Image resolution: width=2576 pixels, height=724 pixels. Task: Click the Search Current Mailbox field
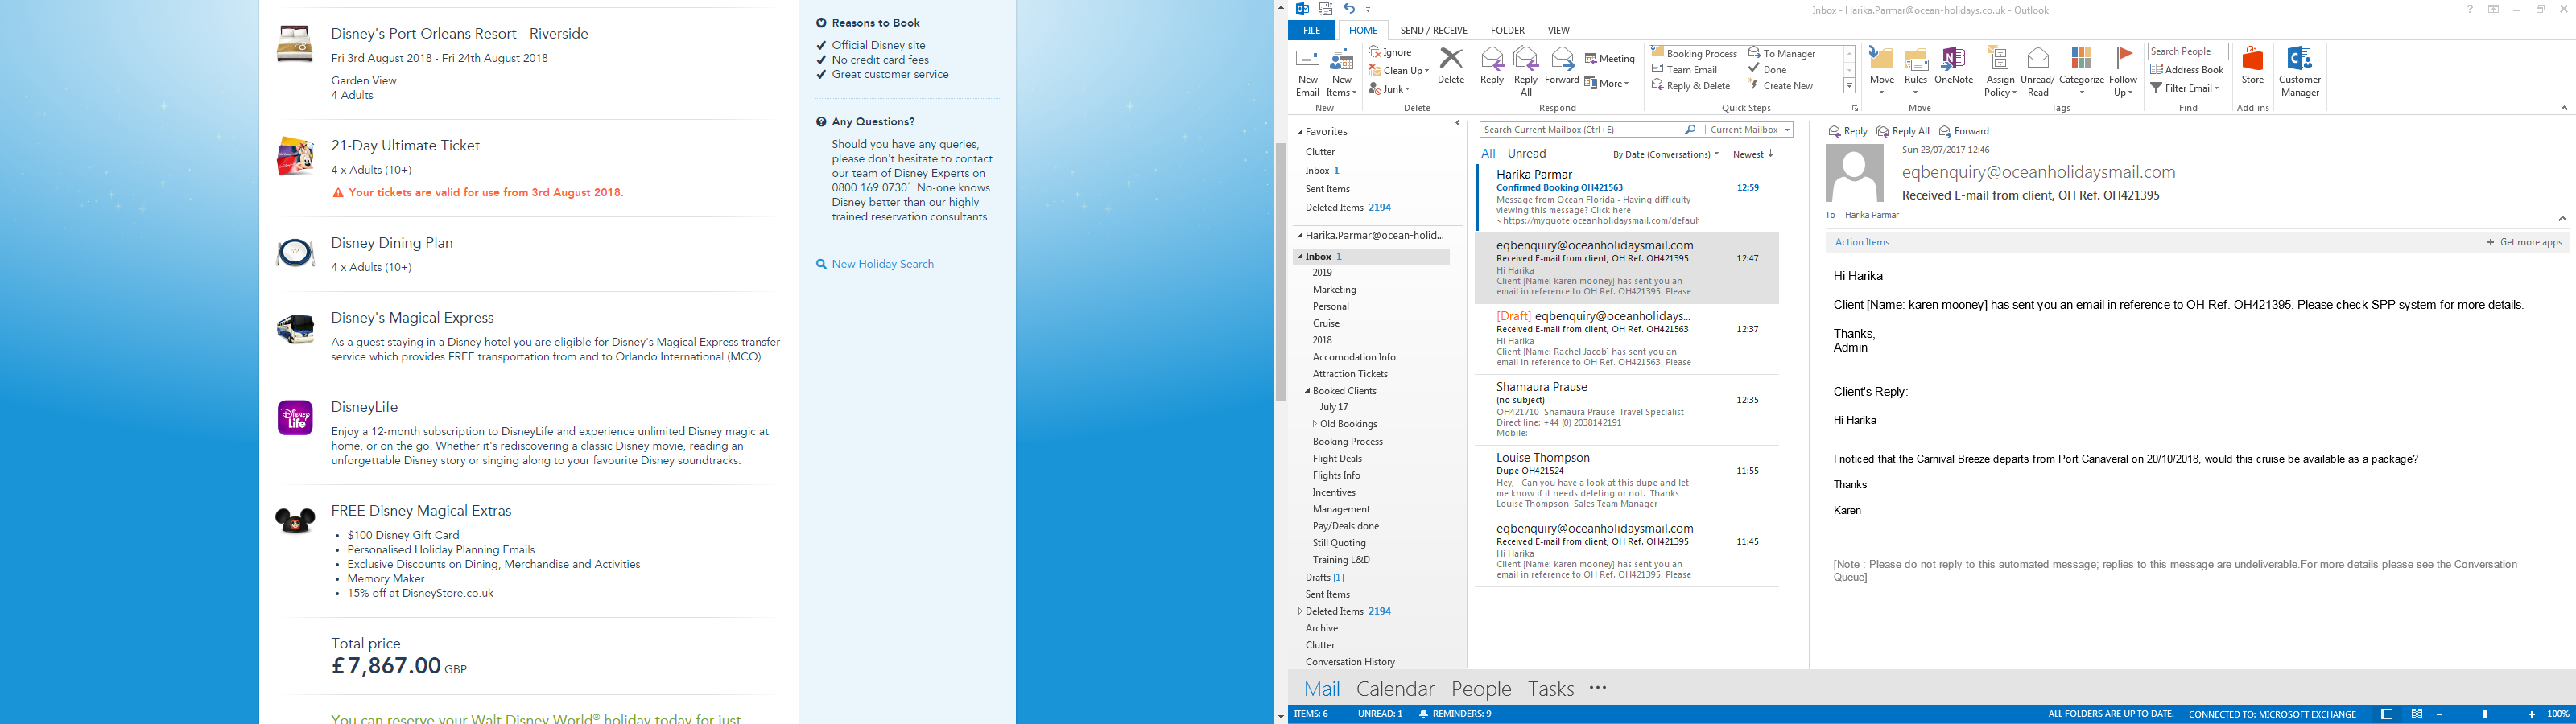click(x=1581, y=130)
